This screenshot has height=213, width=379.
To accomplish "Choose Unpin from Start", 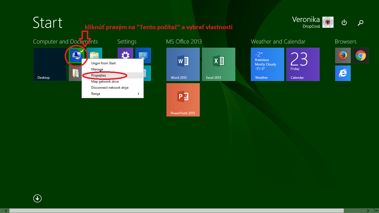I will pos(113,63).
